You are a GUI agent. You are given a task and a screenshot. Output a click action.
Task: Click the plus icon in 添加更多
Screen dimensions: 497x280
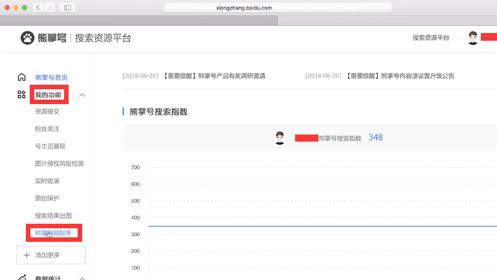(x=27, y=255)
